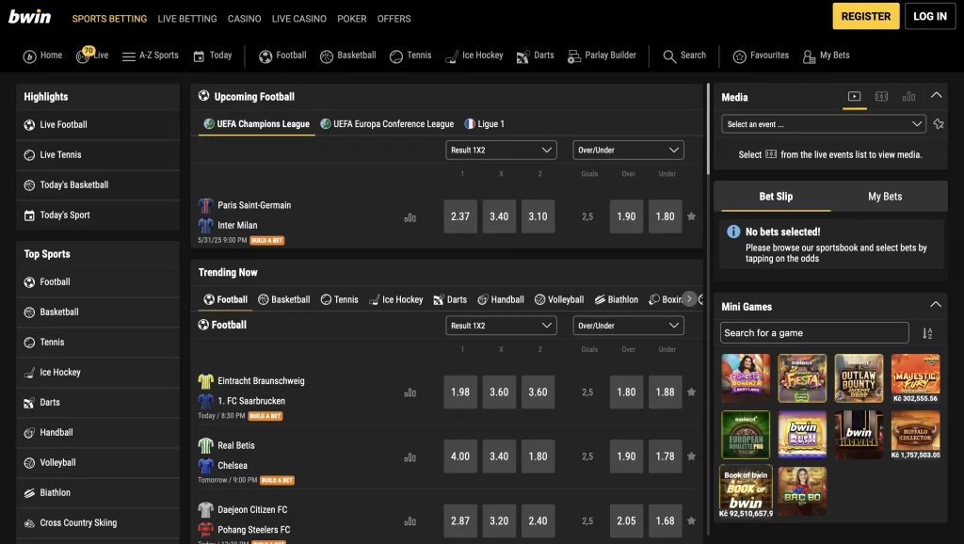This screenshot has width=964, height=544.
Task: Switch Media panel to statistics view
Action: [x=908, y=97]
